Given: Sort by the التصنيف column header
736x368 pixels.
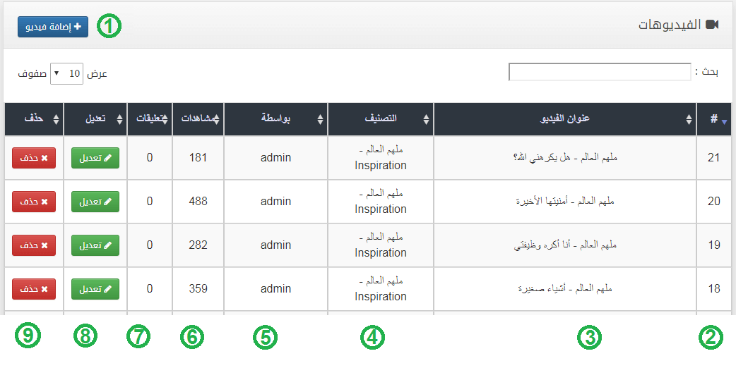Looking at the screenshot, I should coord(381,119).
